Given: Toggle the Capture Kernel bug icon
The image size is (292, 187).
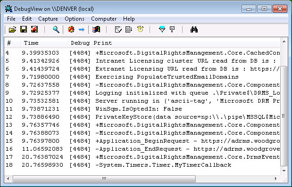Looking at the screenshot, I should coord(71,29).
